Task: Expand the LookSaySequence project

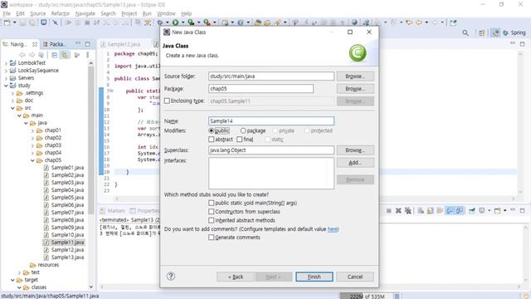Action: (6, 71)
